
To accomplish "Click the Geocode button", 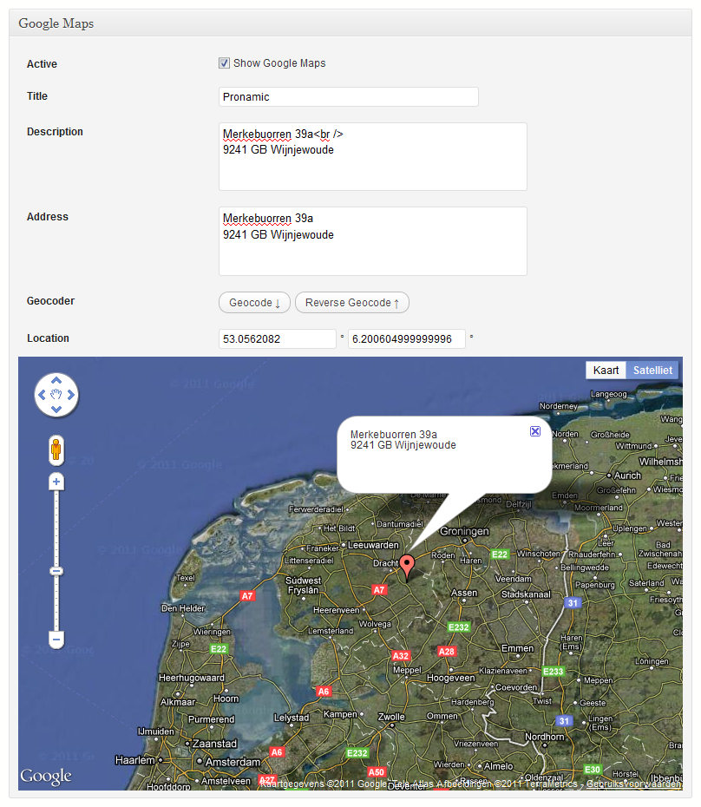I will [254, 303].
